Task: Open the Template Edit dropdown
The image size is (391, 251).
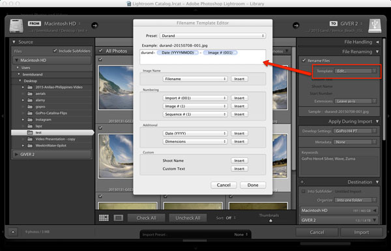Action: (355, 71)
